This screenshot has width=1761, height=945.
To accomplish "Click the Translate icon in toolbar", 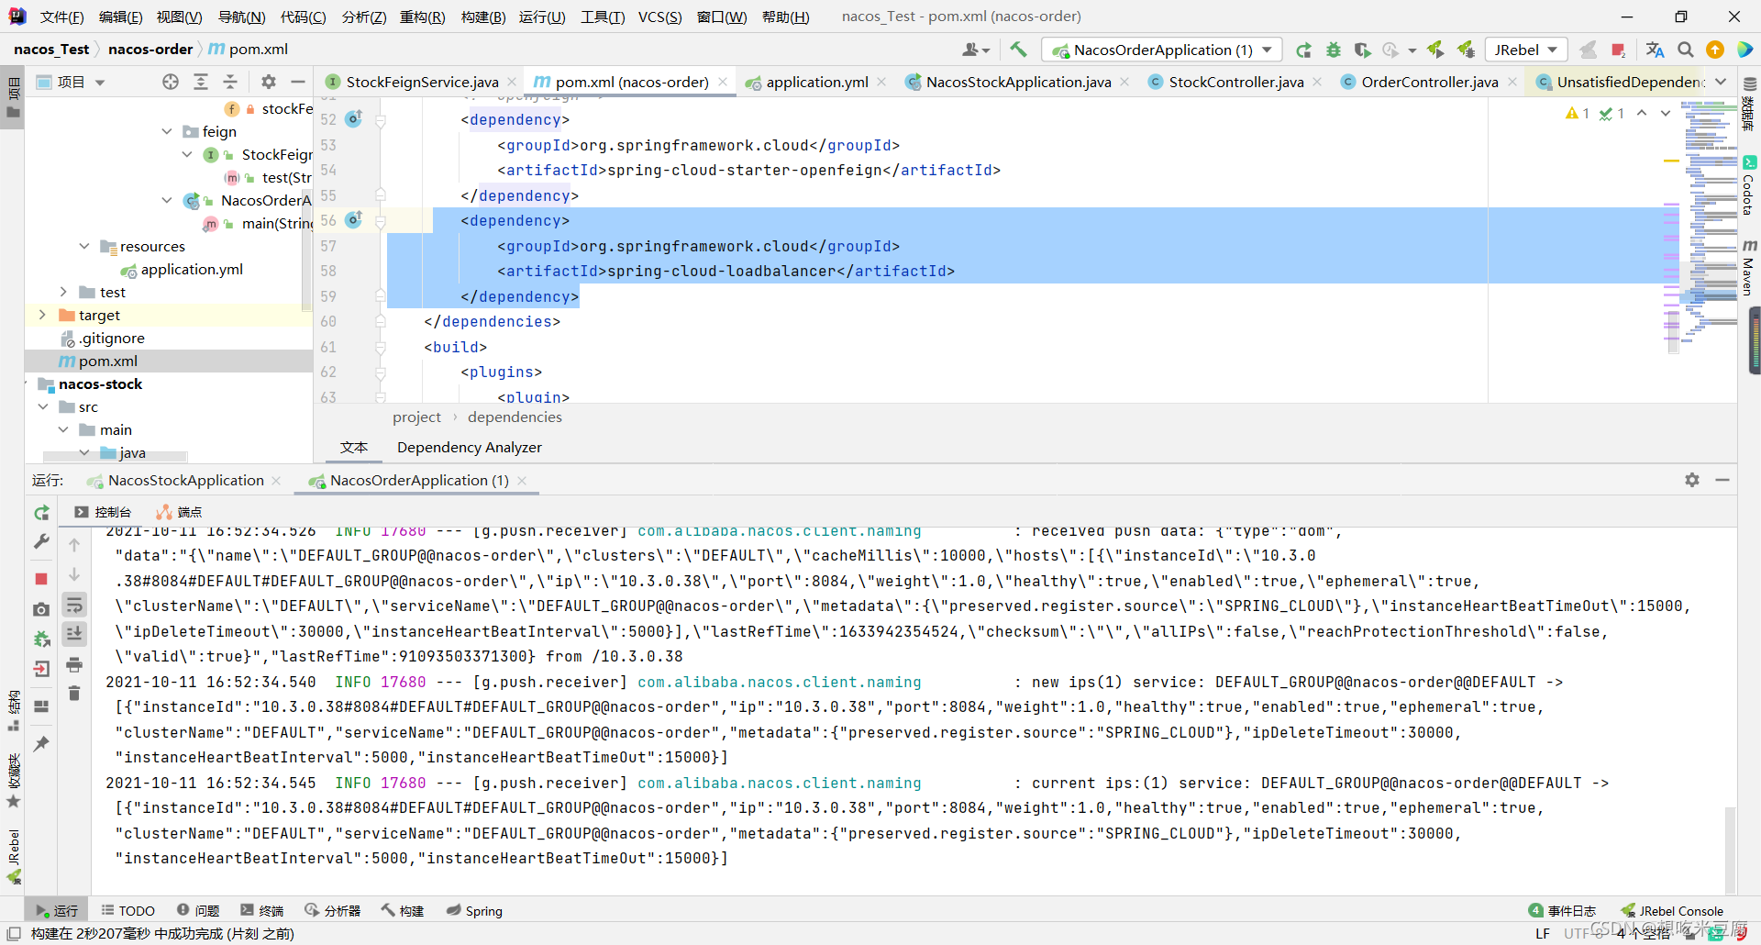I will pos(1655,50).
